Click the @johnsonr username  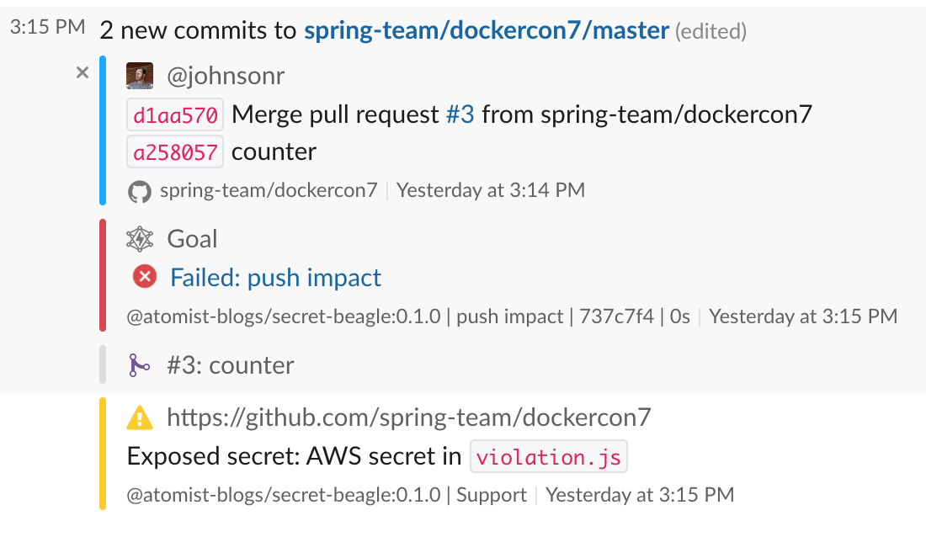pyautogui.click(x=226, y=76)
